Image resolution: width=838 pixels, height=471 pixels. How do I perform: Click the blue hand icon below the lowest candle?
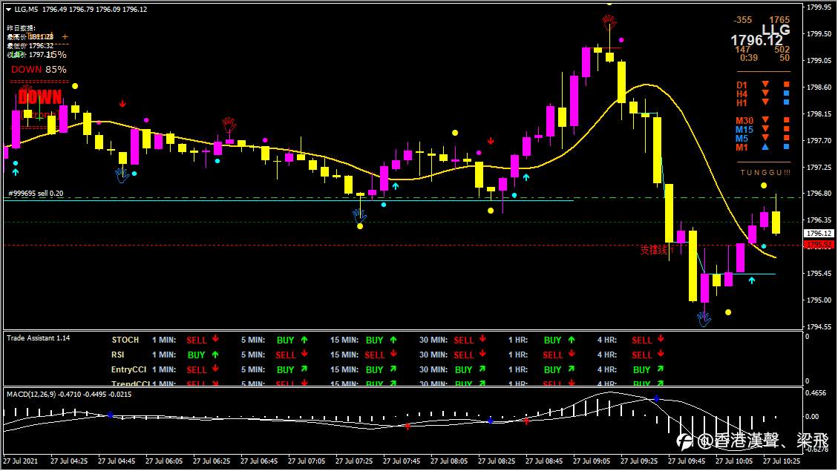(704, 319)
